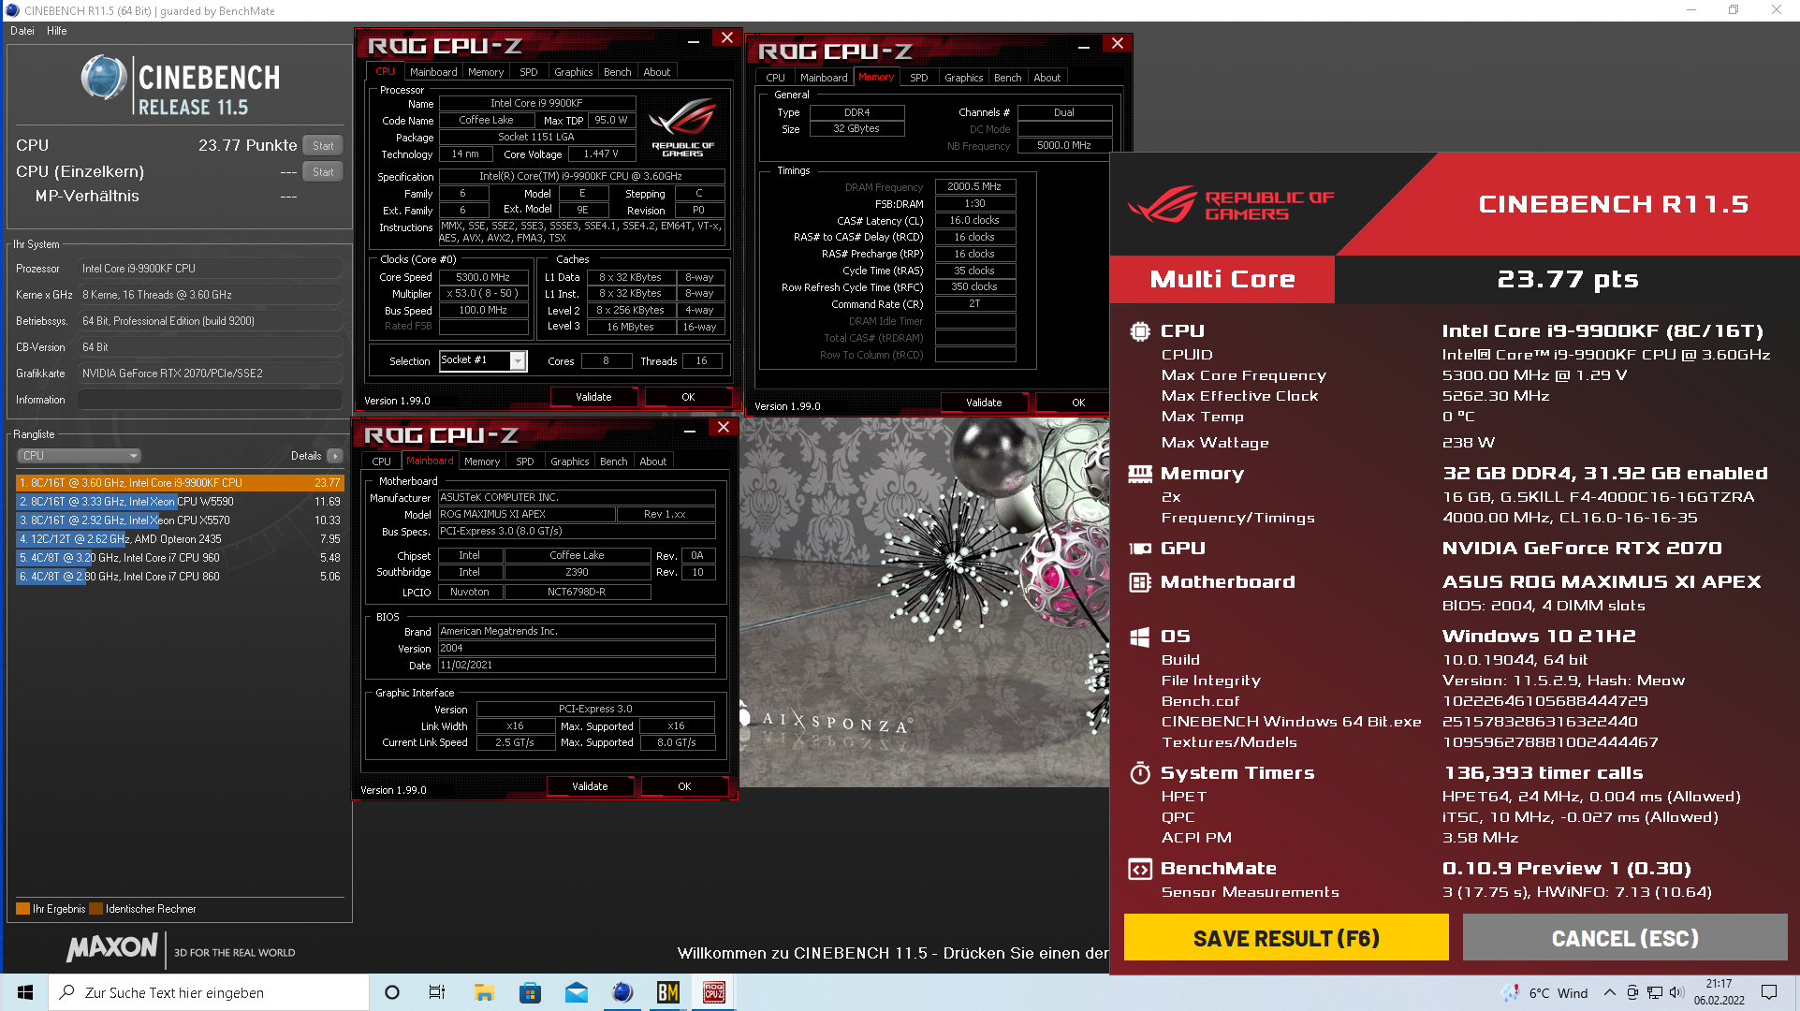Open Graphics tab in the Memory CPU-Z window
The image size is (1800, 1011).
coord(963,78)
